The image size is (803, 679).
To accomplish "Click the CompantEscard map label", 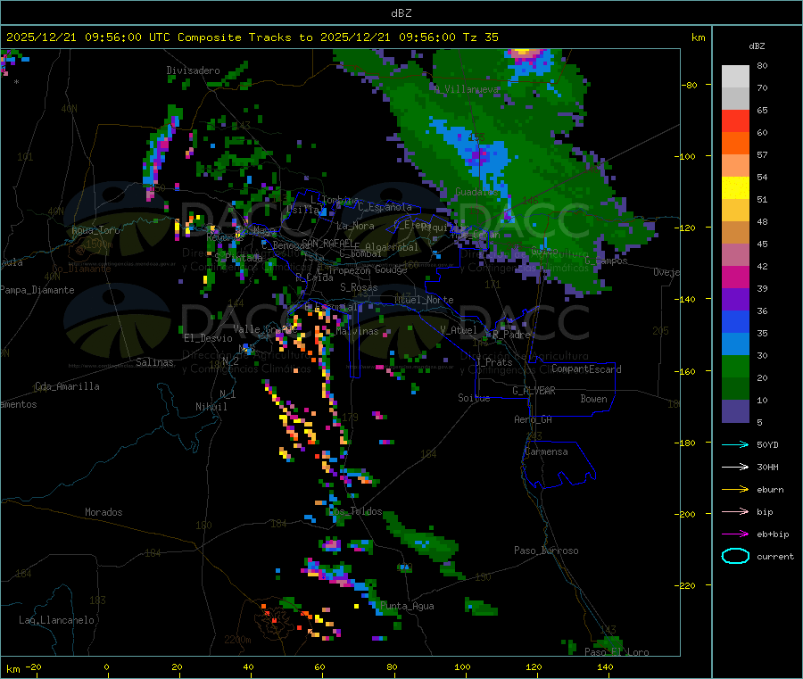I will click(x=586, y=369).
